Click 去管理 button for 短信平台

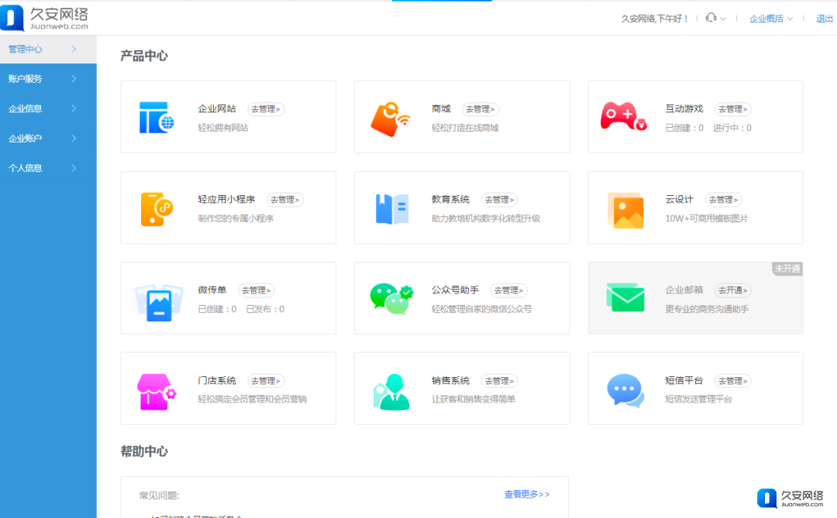click(733, 381)
